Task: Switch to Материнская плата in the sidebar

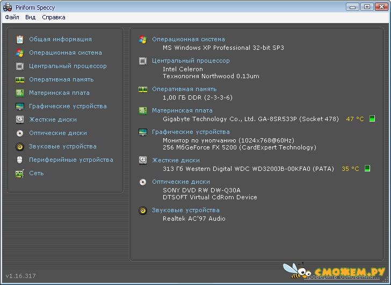Action: tap(59, 93)
